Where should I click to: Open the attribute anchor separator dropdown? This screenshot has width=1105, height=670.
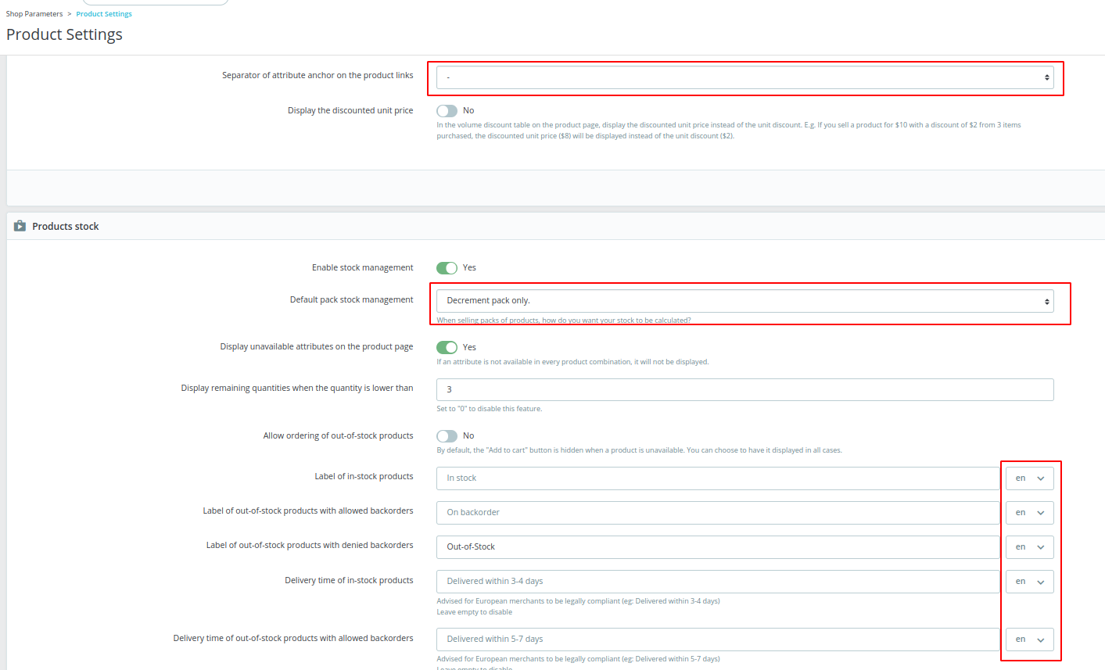(744, 77)
